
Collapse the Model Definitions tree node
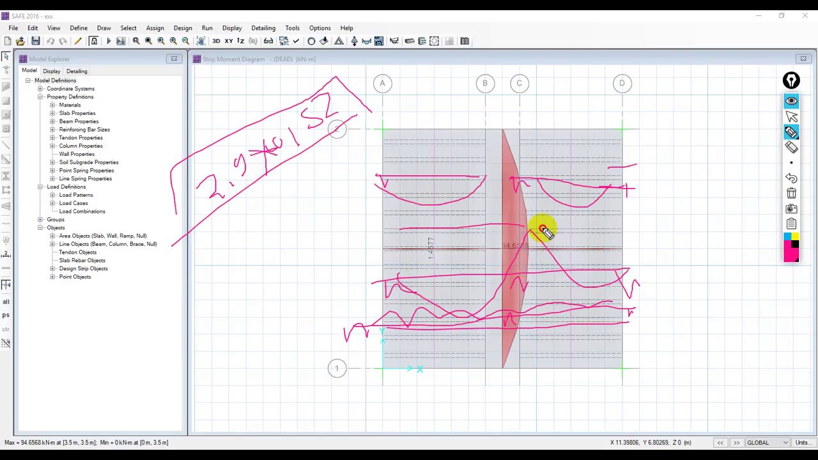(28, 80)
